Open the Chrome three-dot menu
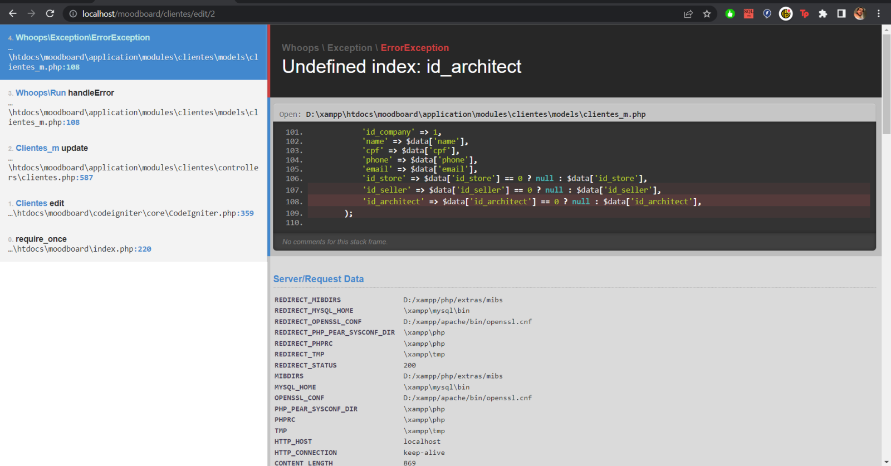The height and width of the screenshot is (466, 891). [x=879, y=14]
